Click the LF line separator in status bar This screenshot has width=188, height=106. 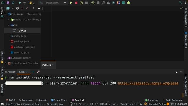pos(97,104)
